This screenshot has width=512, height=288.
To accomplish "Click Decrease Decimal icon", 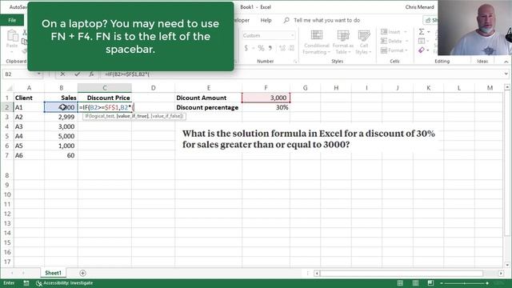I will (291, 48).
